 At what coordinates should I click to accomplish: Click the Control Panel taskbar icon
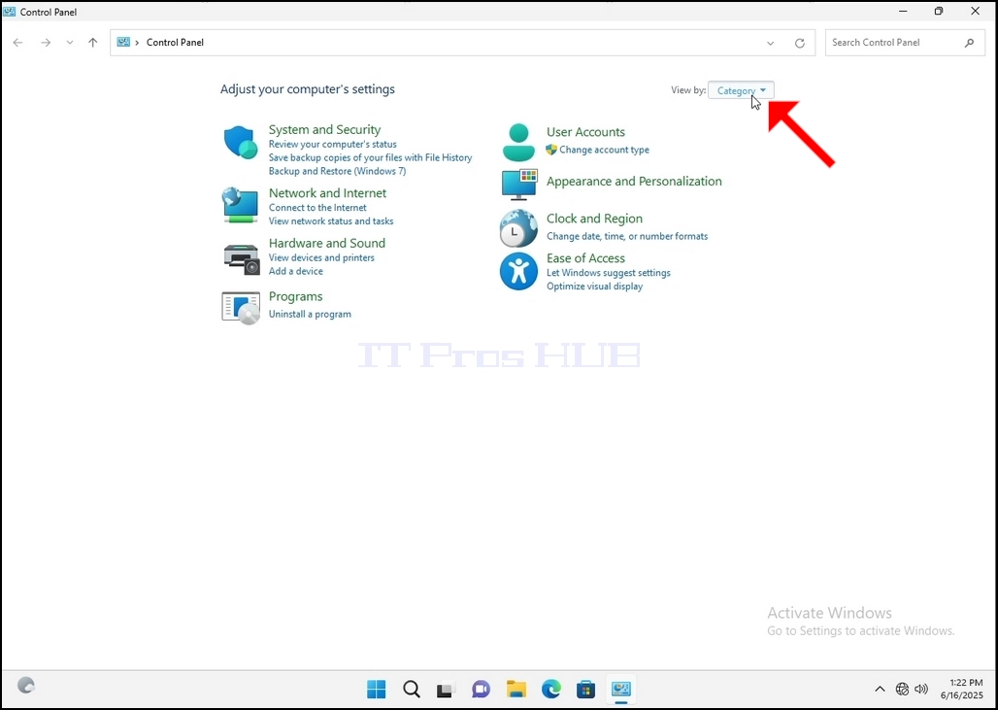620,689
